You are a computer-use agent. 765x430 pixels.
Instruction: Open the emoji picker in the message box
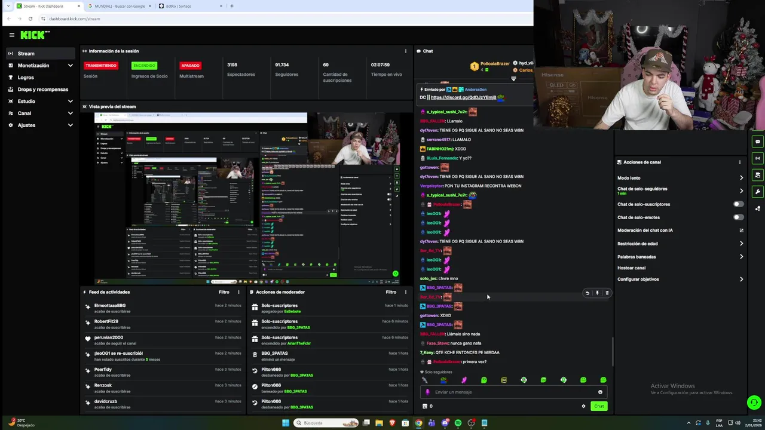coord(600,392)
